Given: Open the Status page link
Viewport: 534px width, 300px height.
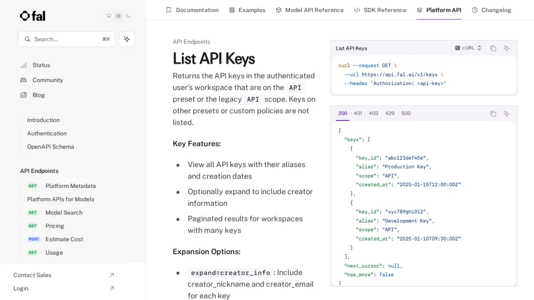Looking at the screenshot, I should [x=41, y=65].
